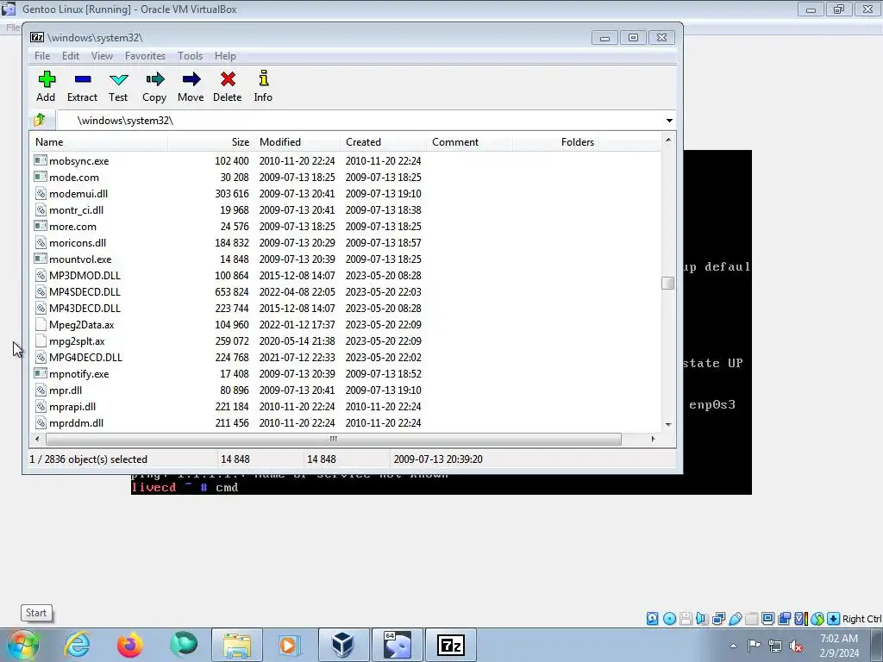
Task: Sort by the Size column header
Action: 210,142
